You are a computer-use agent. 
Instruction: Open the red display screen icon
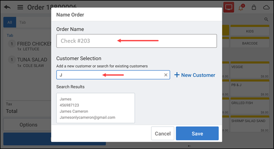pyautogui.click(x=229, y=7)
